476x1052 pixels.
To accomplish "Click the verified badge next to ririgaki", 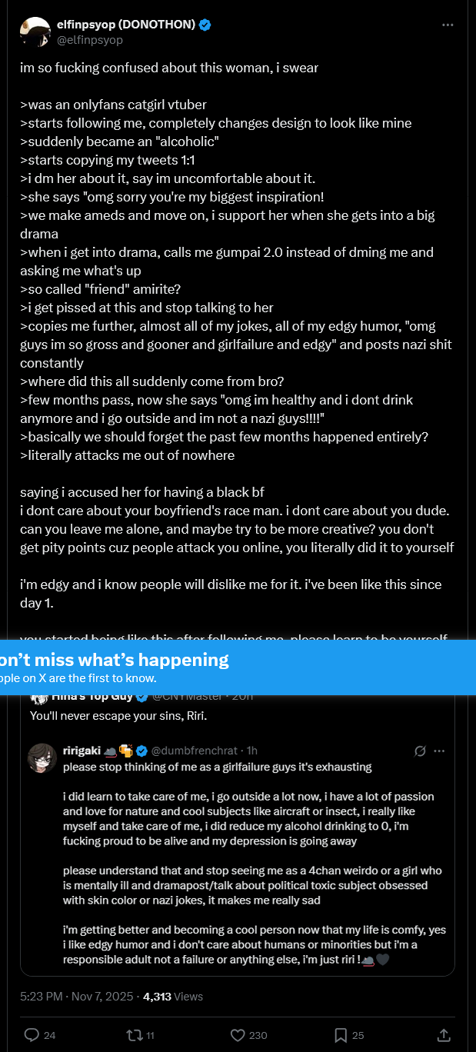I will coord(140,751).
